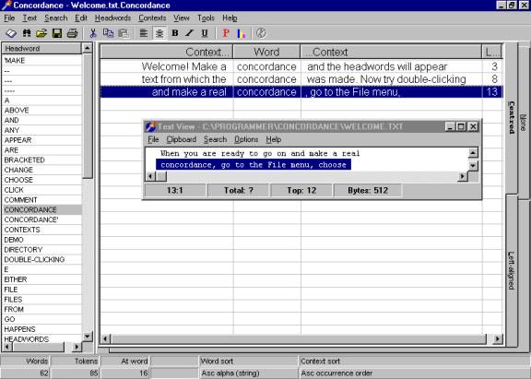Toggle underline with the U icon
Viewport: 531px width, 379px height.
pyautogui.click(x=205, y=33)
